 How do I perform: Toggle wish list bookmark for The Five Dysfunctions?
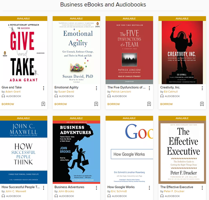click(149, 104)
